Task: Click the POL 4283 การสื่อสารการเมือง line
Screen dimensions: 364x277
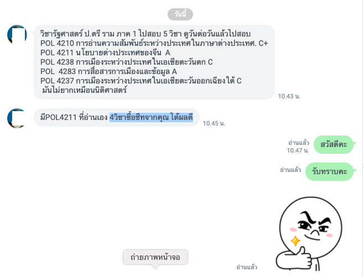Action: [x=108, y=71]
